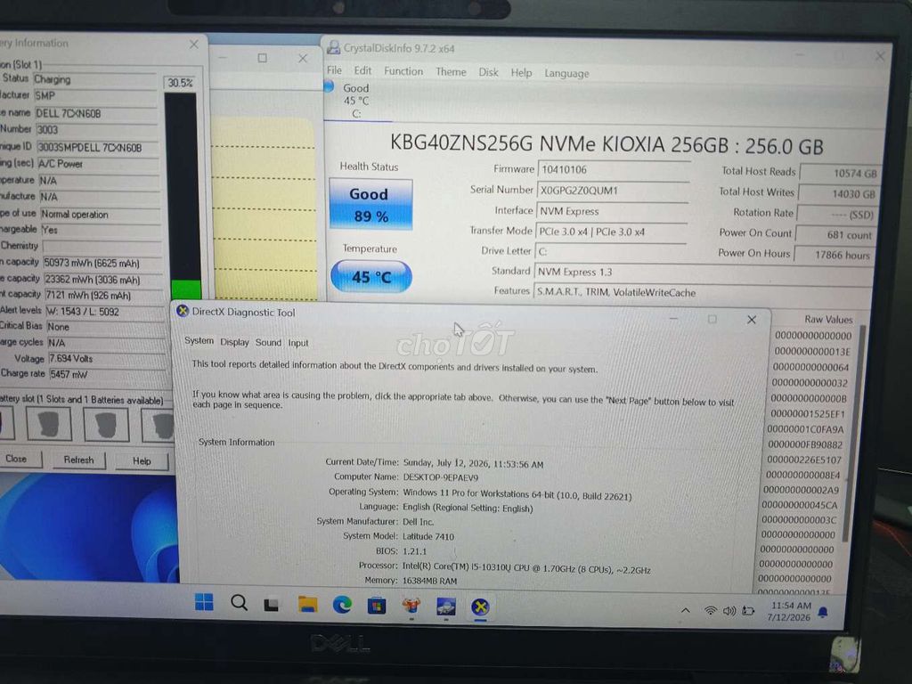912x684 pixels.
Task: Click the Firmware field 10410106
Action: coord(614,169)
